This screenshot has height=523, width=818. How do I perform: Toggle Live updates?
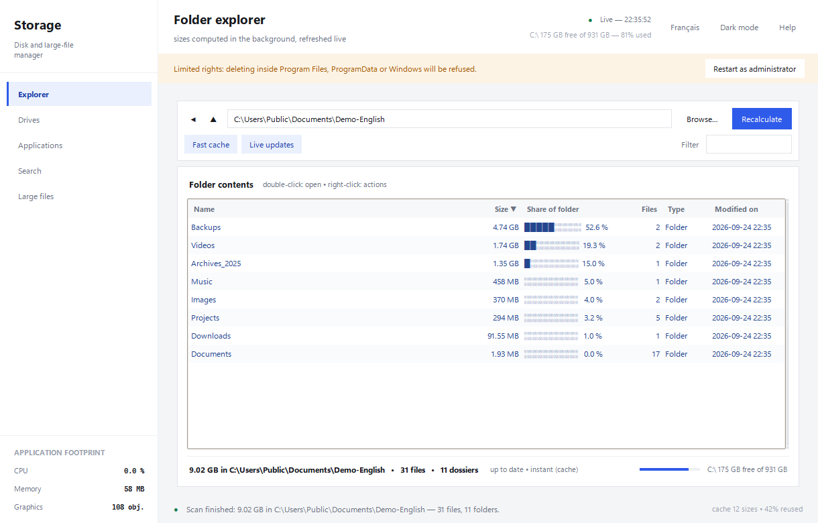pos(272,145)
